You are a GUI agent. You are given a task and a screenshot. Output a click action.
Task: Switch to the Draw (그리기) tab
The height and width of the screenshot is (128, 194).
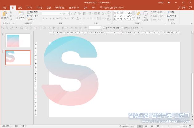click(29, 8)
